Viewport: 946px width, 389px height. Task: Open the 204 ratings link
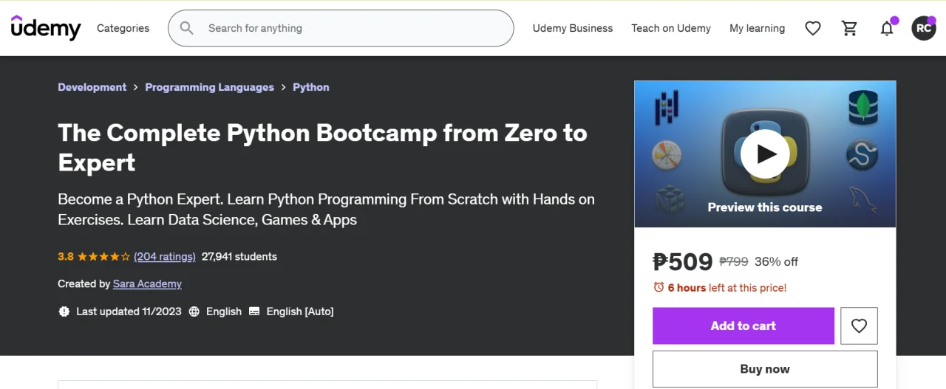tap(165, 257)
